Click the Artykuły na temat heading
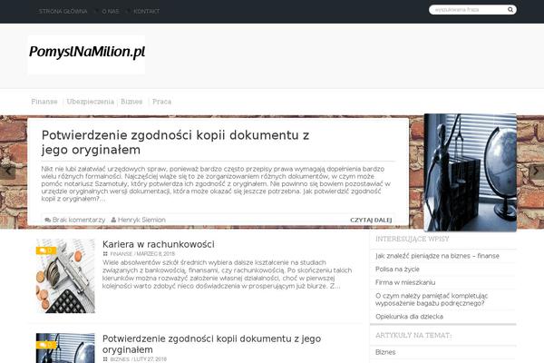Image resolution: width=544 pixels, height=363 pixels. pyautogui.click(x=413, y=336)
